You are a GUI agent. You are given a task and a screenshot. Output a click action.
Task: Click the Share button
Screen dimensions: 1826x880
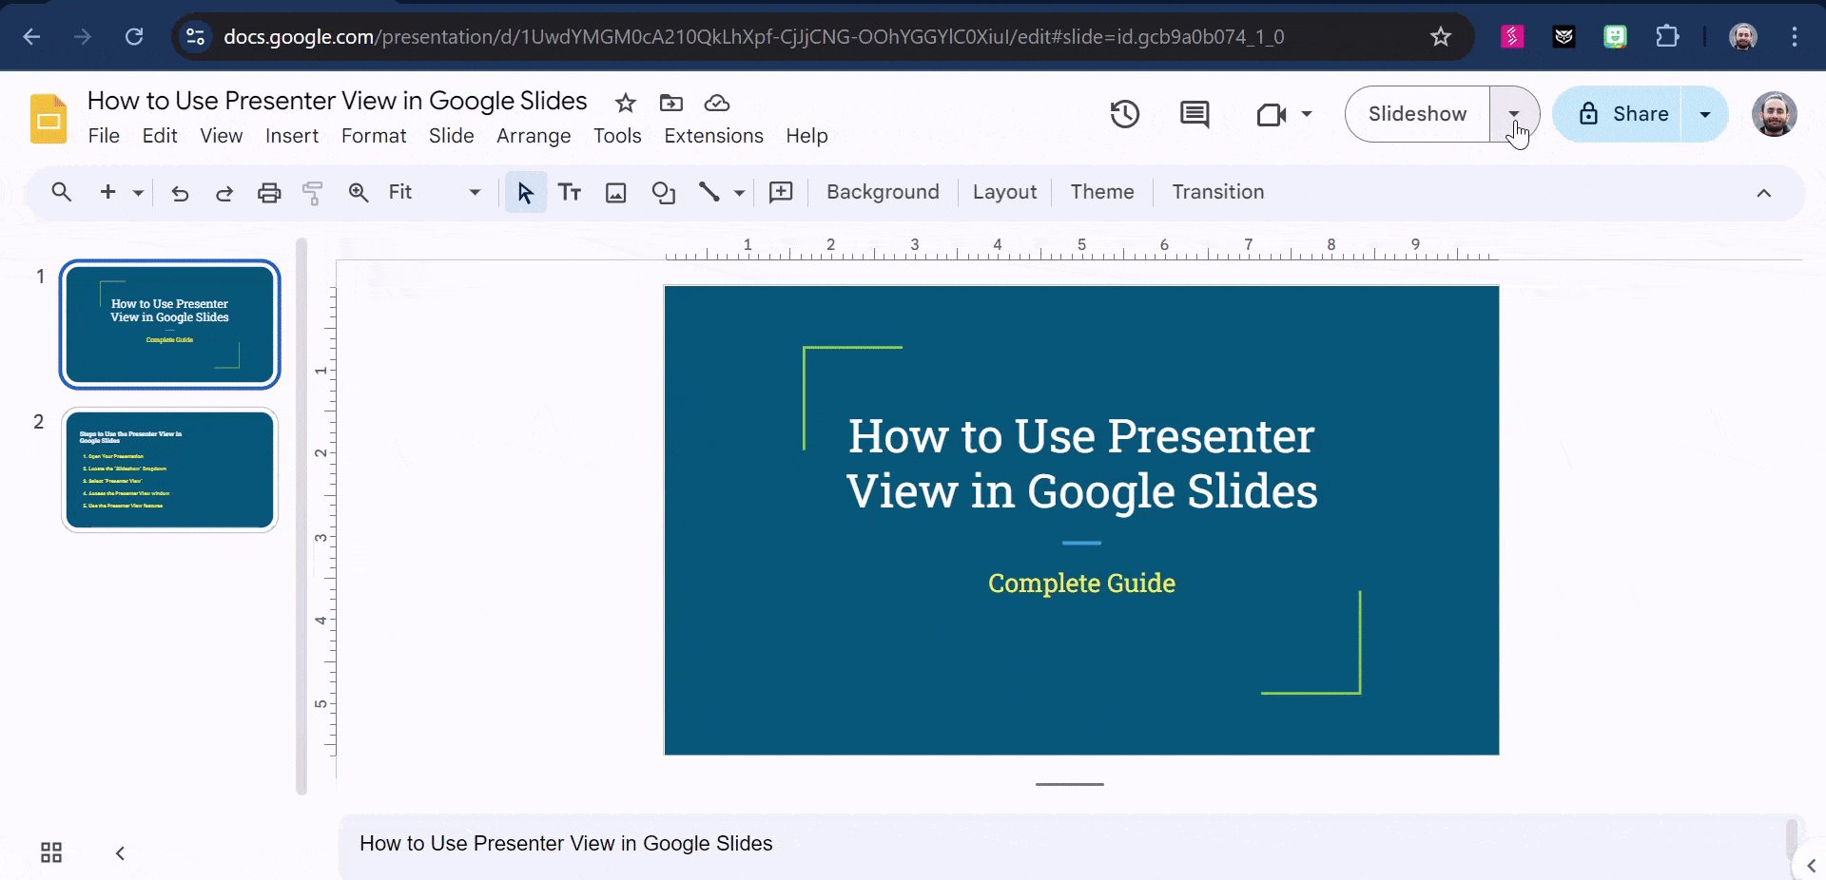coord(1632,113)
